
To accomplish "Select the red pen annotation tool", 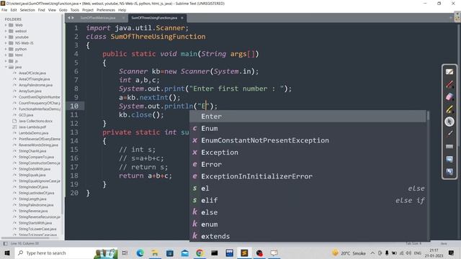I will coord(449,85).
